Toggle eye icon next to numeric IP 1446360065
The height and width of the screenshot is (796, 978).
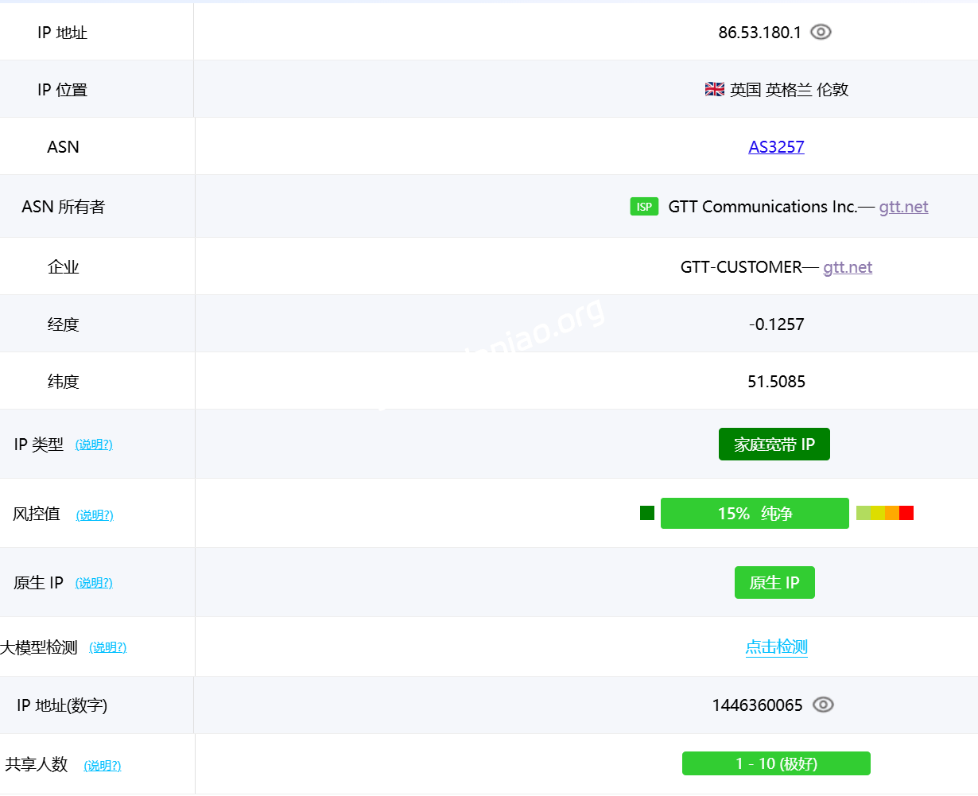click(823, 705)
